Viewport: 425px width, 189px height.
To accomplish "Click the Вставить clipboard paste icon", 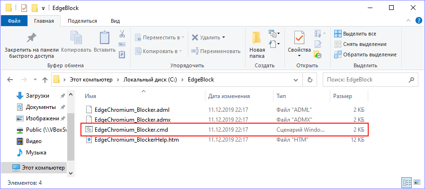I will pos(104,38).
